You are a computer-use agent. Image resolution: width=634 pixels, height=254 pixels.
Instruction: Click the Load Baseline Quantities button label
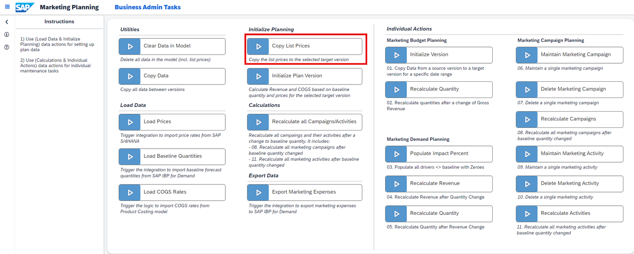(173, 156)
